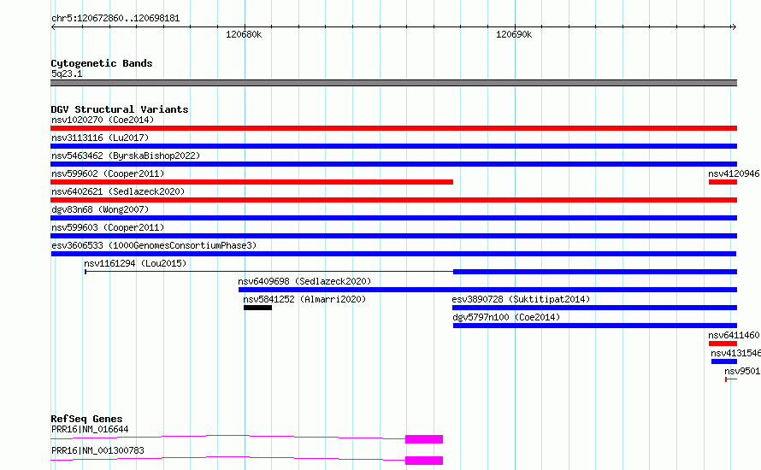Click the nsv1161294 (Lou2015) thick blue segment
This screenshot has width=761, height=470.
pos(595,272)
